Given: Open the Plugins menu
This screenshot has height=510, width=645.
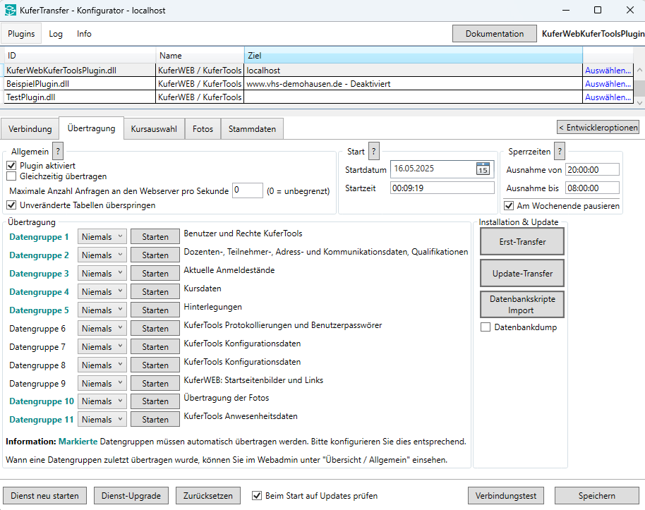Looking at the screenshot, I should [x=21, y=34].
